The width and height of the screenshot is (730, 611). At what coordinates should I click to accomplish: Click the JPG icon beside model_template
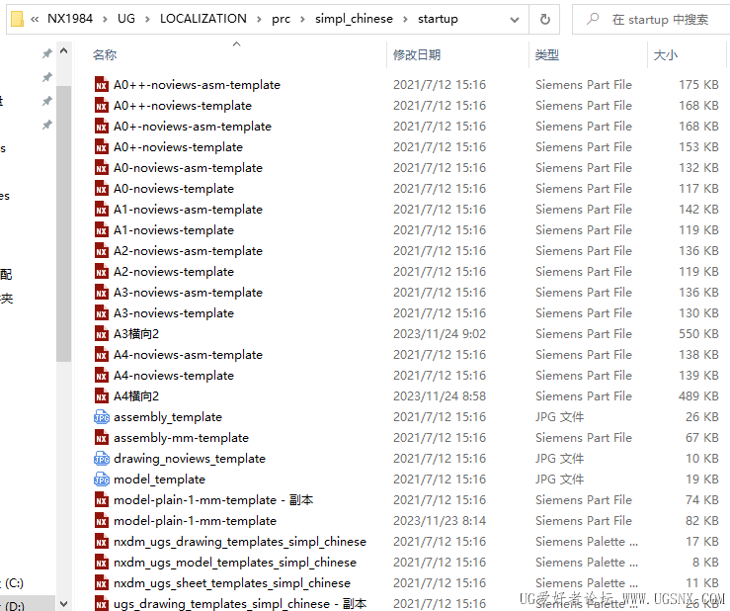(102, 480)
